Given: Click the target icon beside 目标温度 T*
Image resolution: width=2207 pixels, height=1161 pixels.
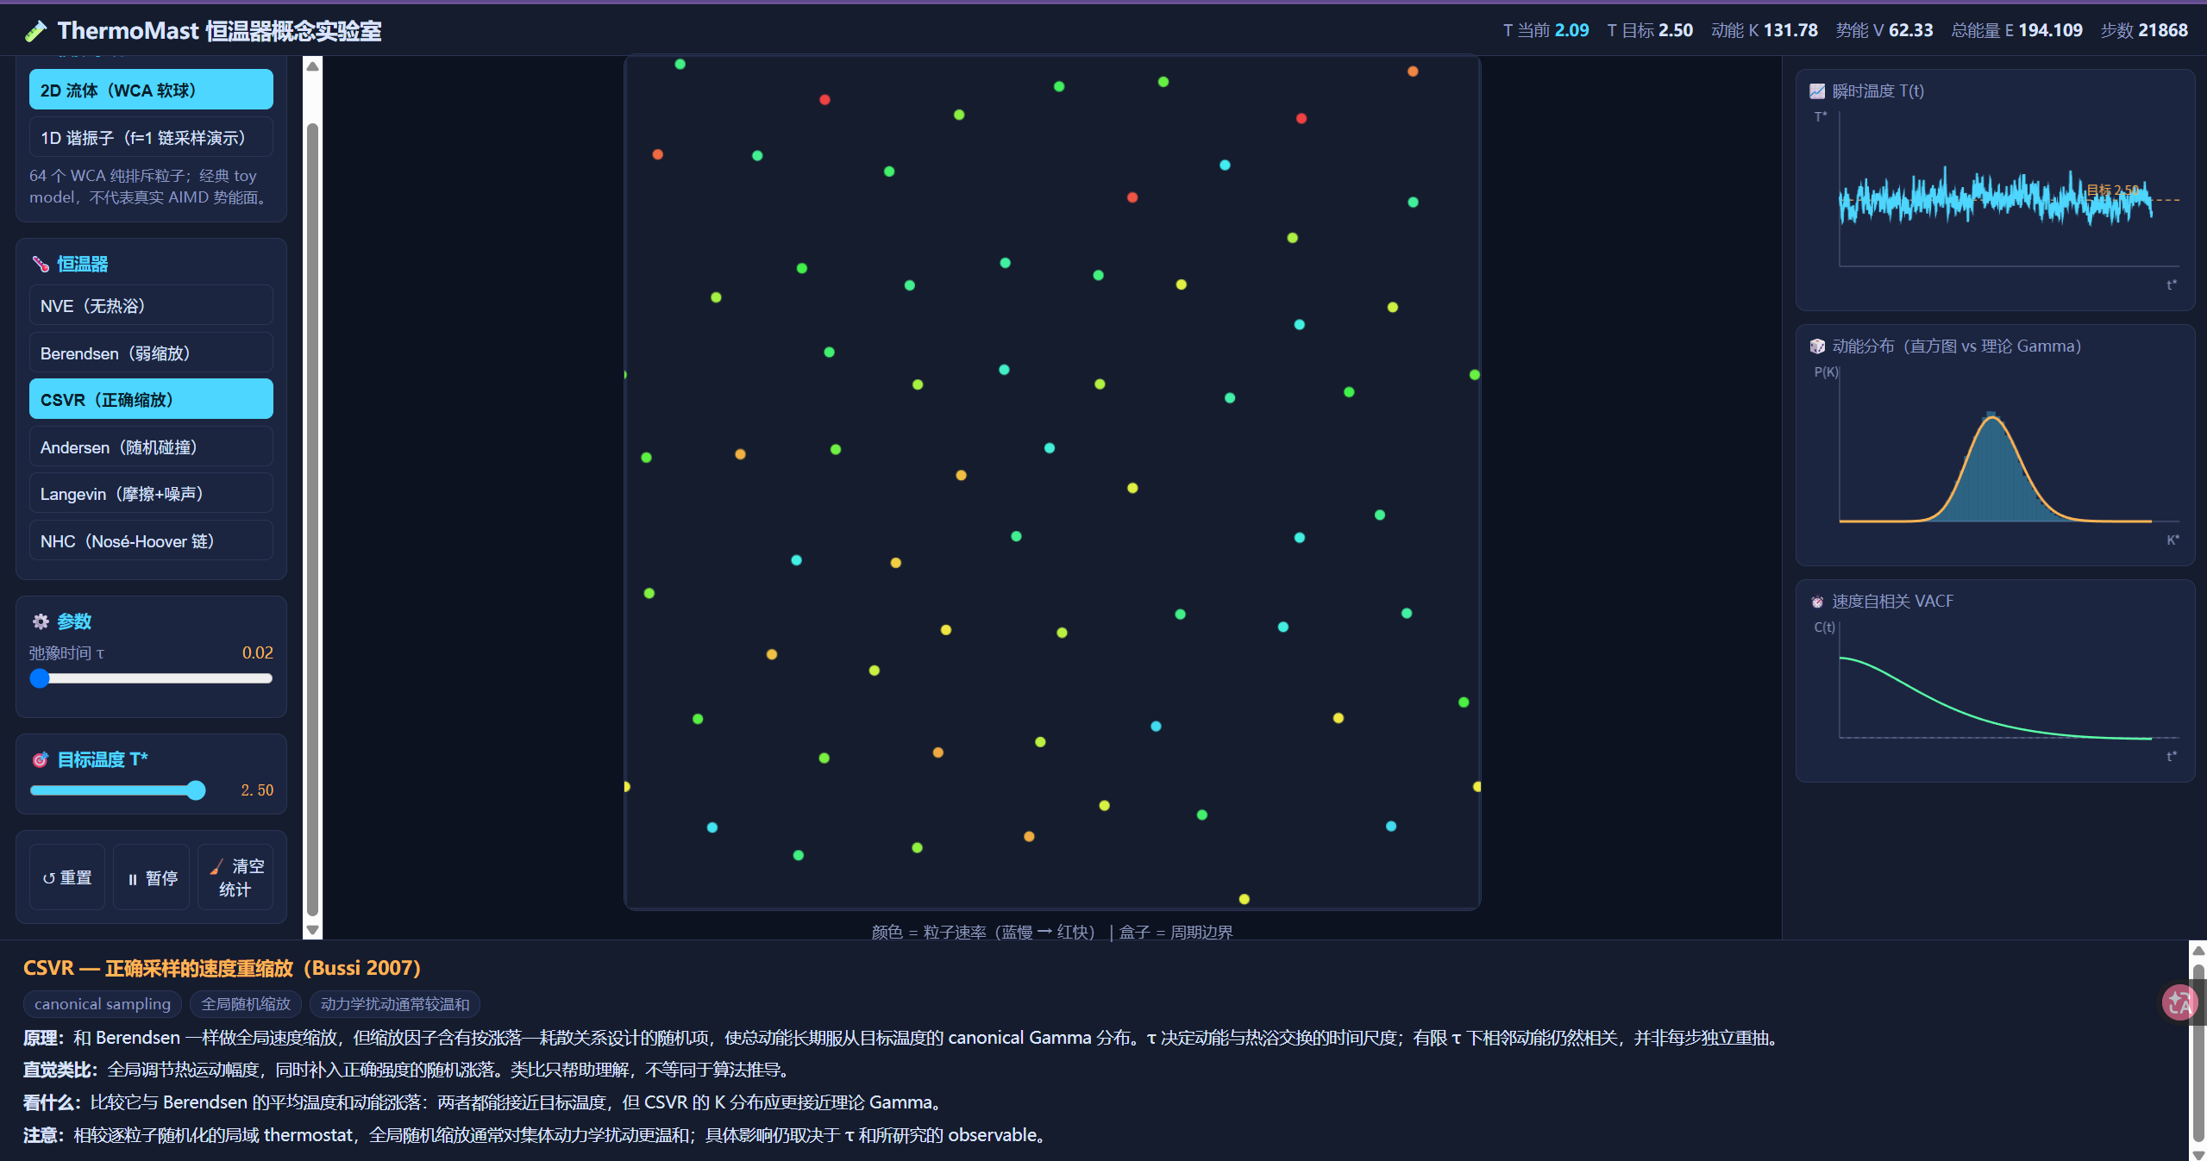Looking at the screenshot, I should pyautogui.click(x=41, y=759).
